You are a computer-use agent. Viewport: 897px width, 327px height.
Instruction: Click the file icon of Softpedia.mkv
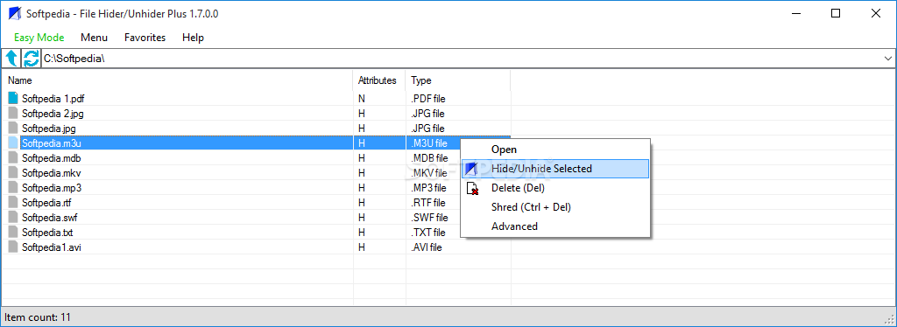click(13, 172)
